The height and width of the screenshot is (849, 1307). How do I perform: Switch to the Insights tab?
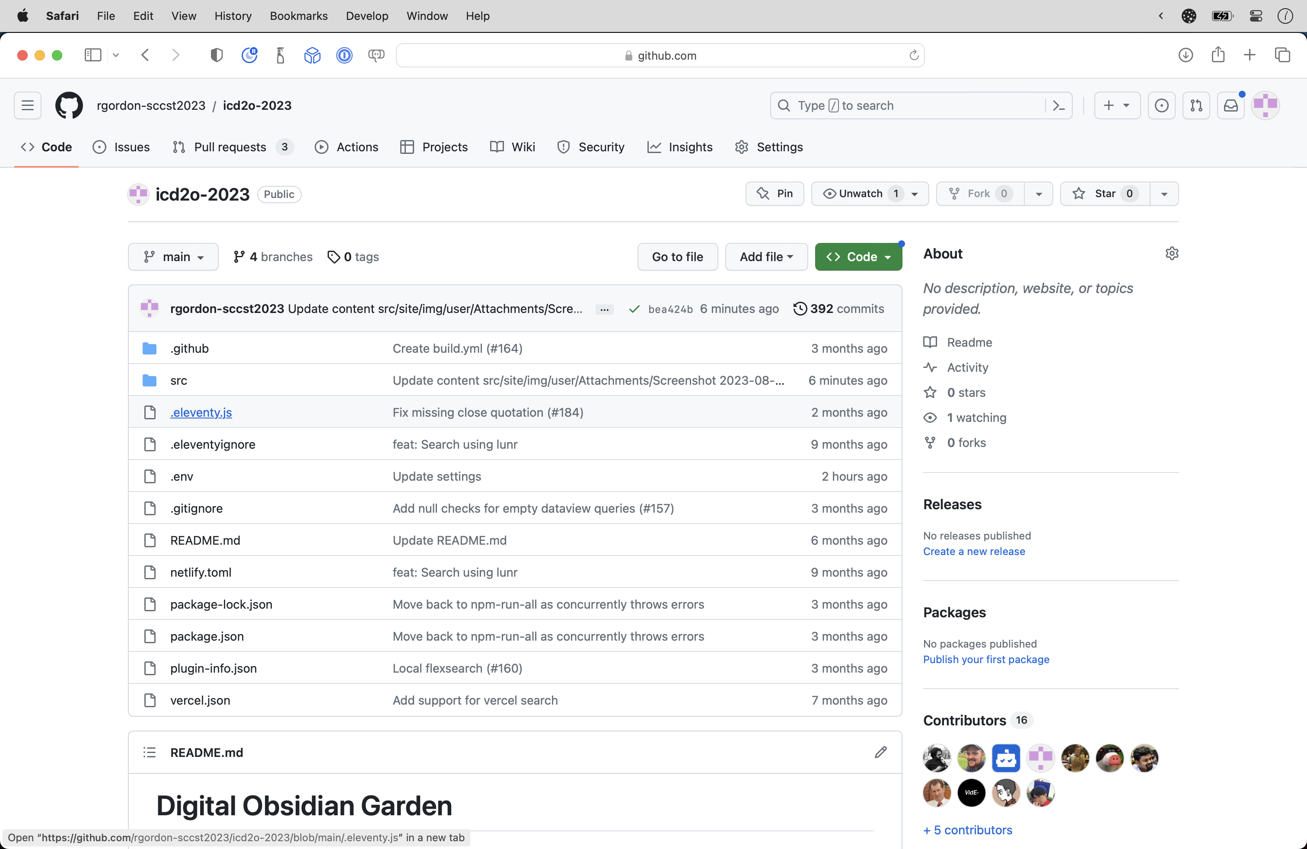click(680, 147)
